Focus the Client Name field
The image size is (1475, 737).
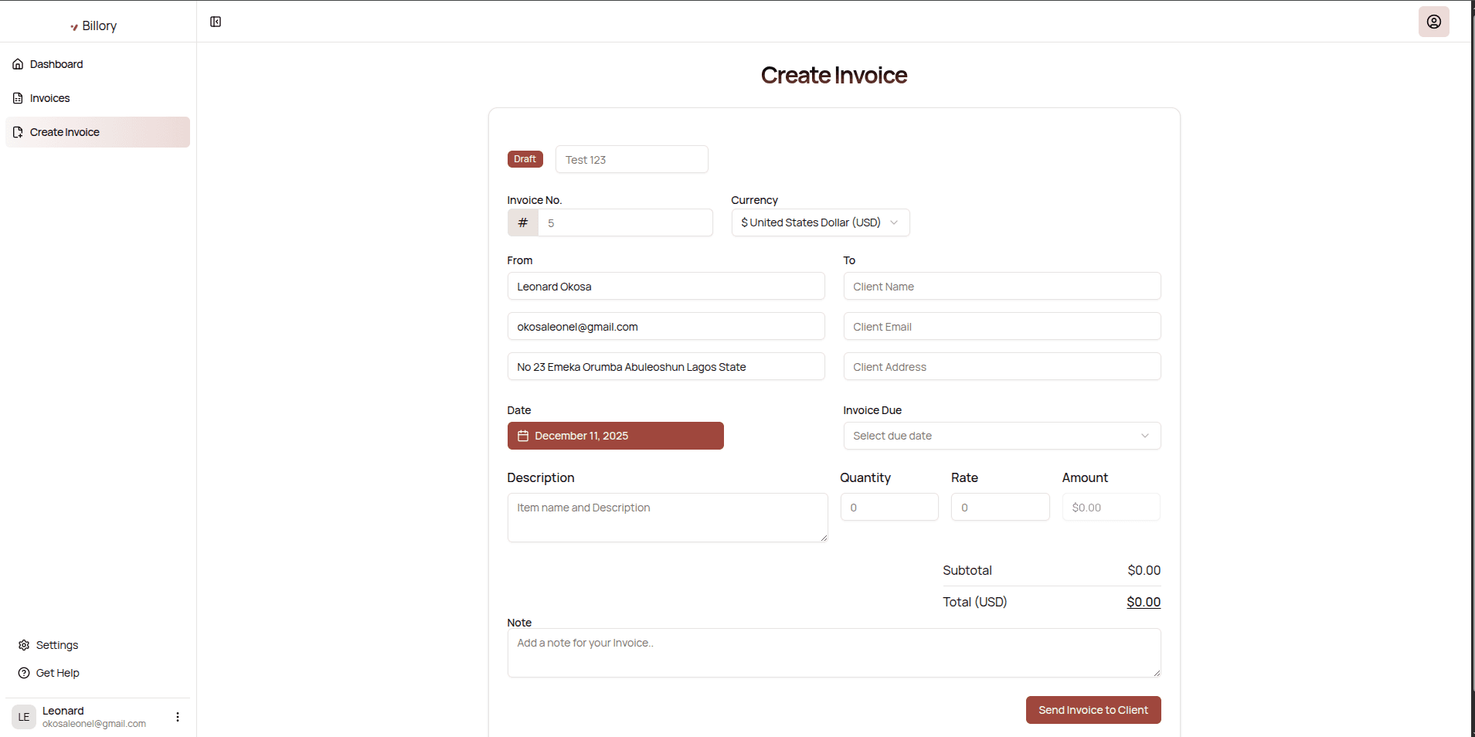click(x=1001, y=287)
